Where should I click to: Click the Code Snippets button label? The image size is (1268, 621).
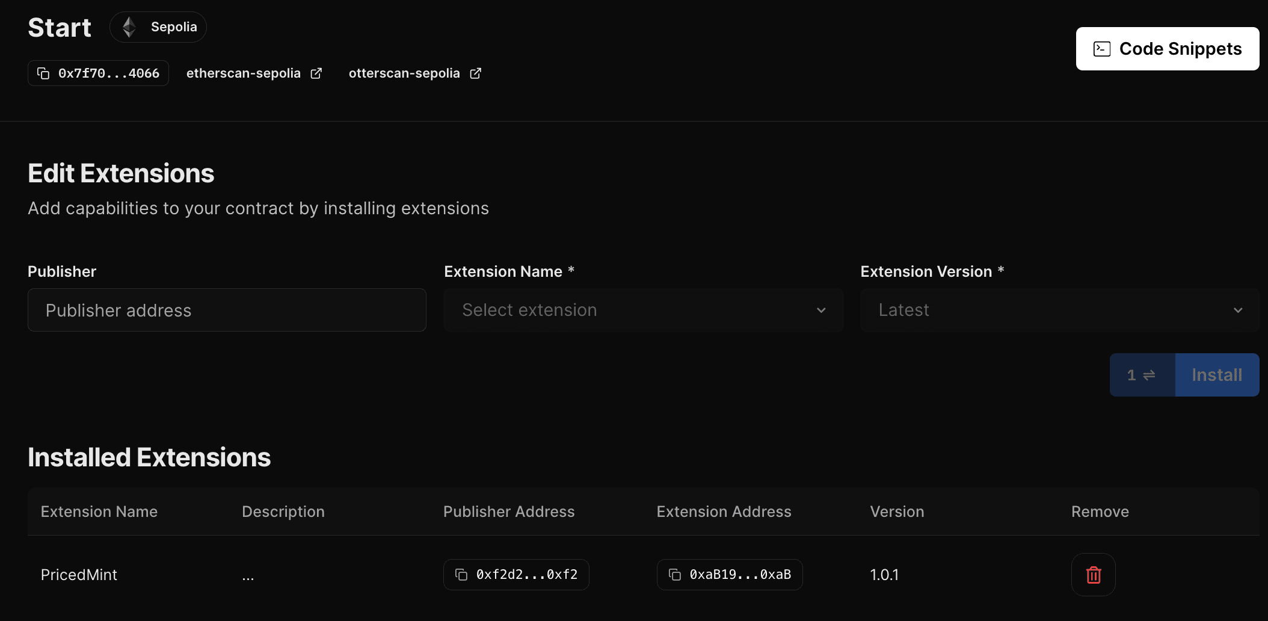click(1180, 49)
